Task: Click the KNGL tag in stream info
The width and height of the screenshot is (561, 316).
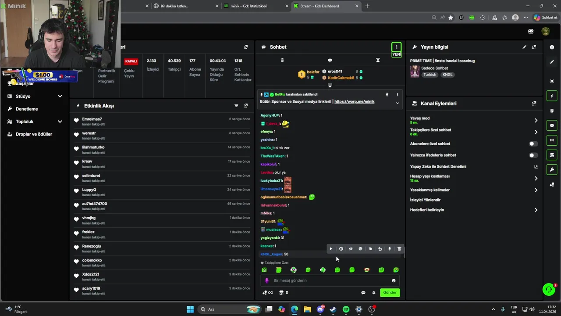Action: pyautogui.click(x=447, y=75)
